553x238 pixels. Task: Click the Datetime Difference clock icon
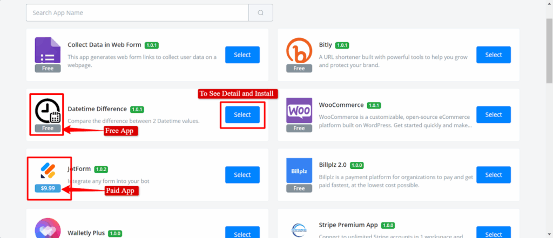49,110
